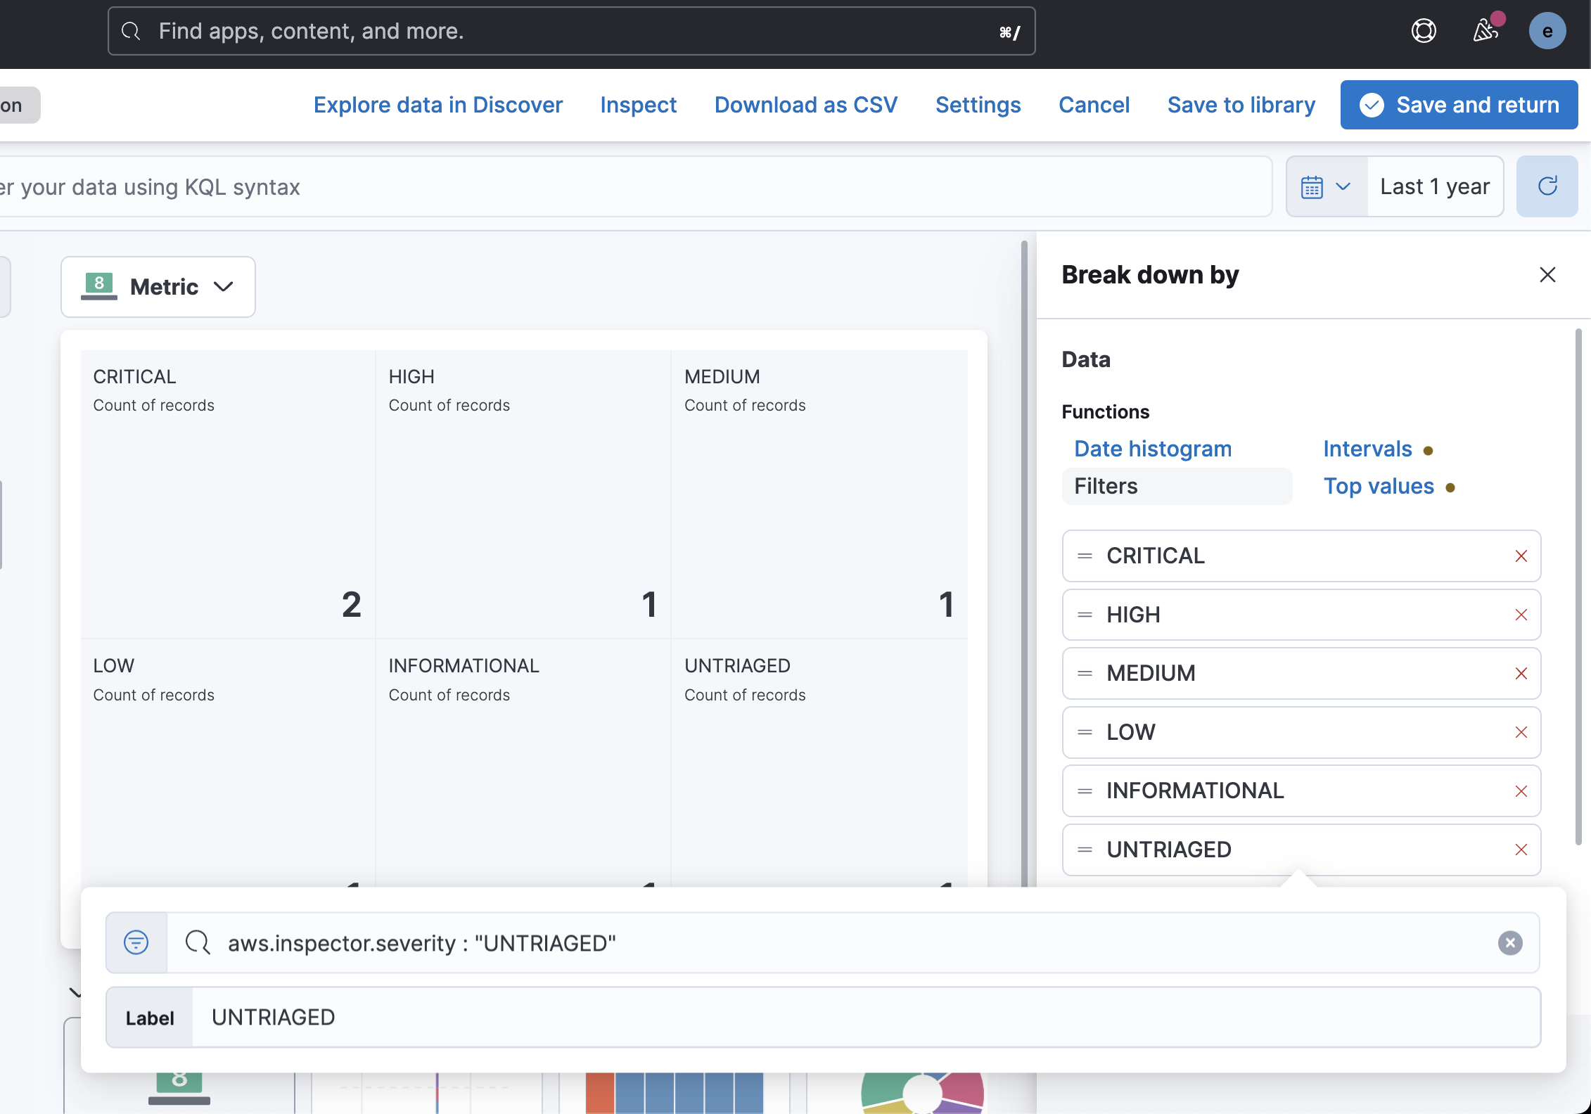Click the refresh query icon button
Screen dimensions: 1591x1114
[1547, 186]
